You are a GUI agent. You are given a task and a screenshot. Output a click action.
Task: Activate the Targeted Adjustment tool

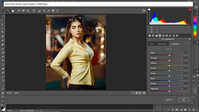pyautogui.click(x=28, y=11)
